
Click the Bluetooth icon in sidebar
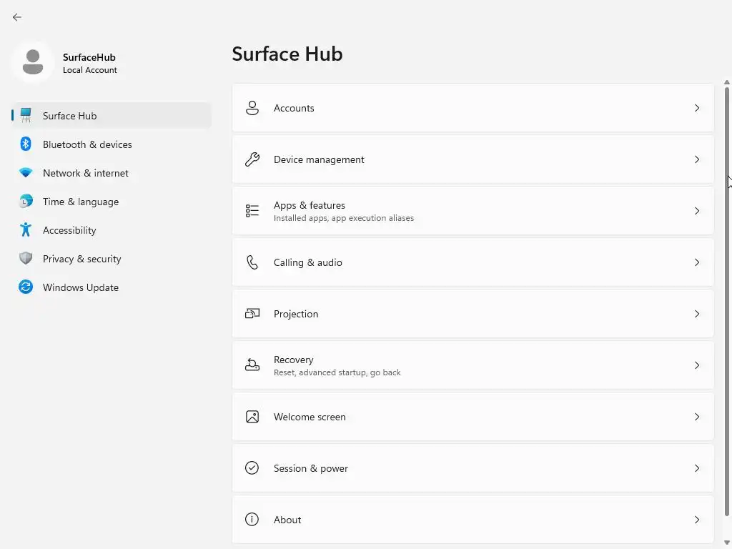click(x=26, y=144)
